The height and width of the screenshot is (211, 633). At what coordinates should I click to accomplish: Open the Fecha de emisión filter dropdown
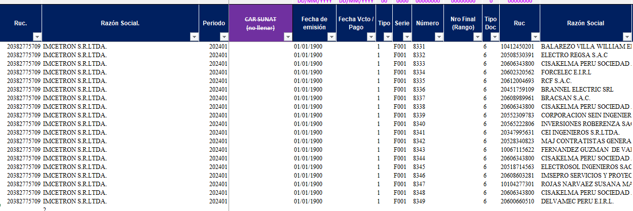click(x=331, y=37)
